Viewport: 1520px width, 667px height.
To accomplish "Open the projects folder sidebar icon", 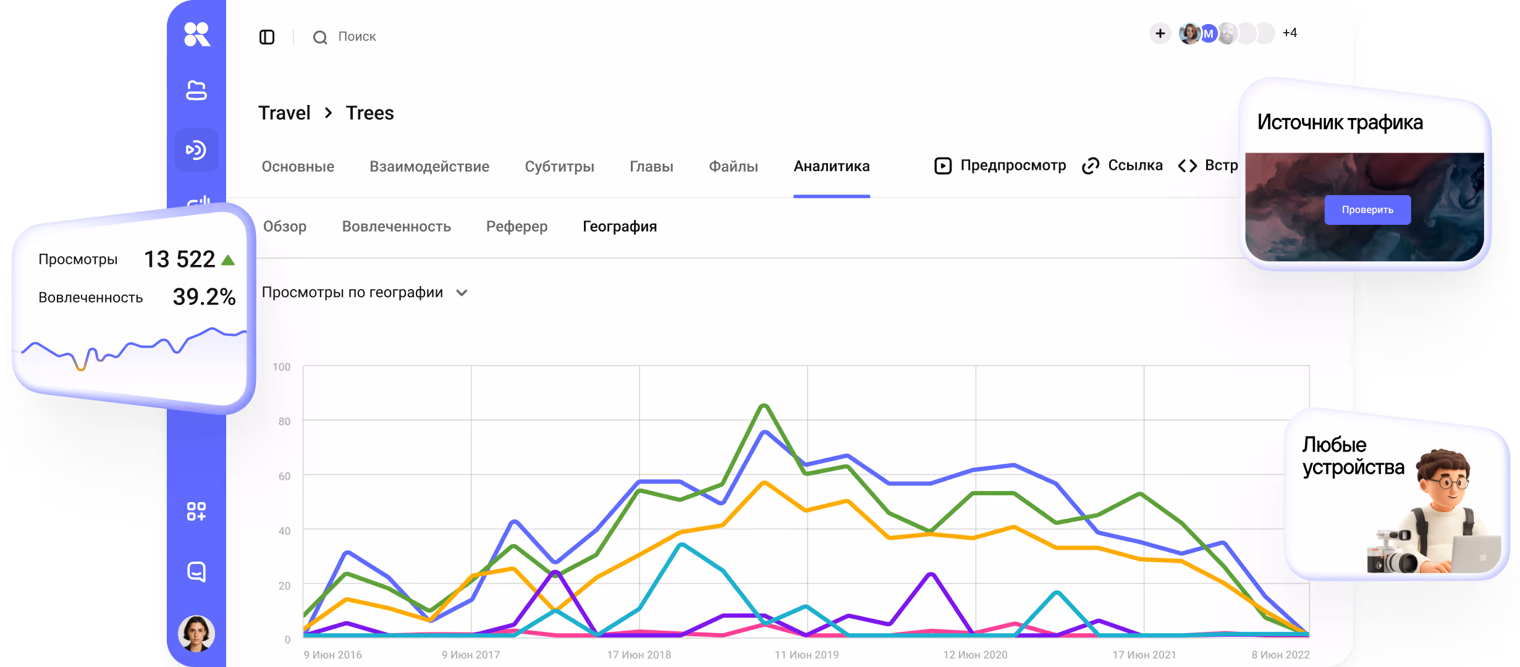I will coord(196,90).
